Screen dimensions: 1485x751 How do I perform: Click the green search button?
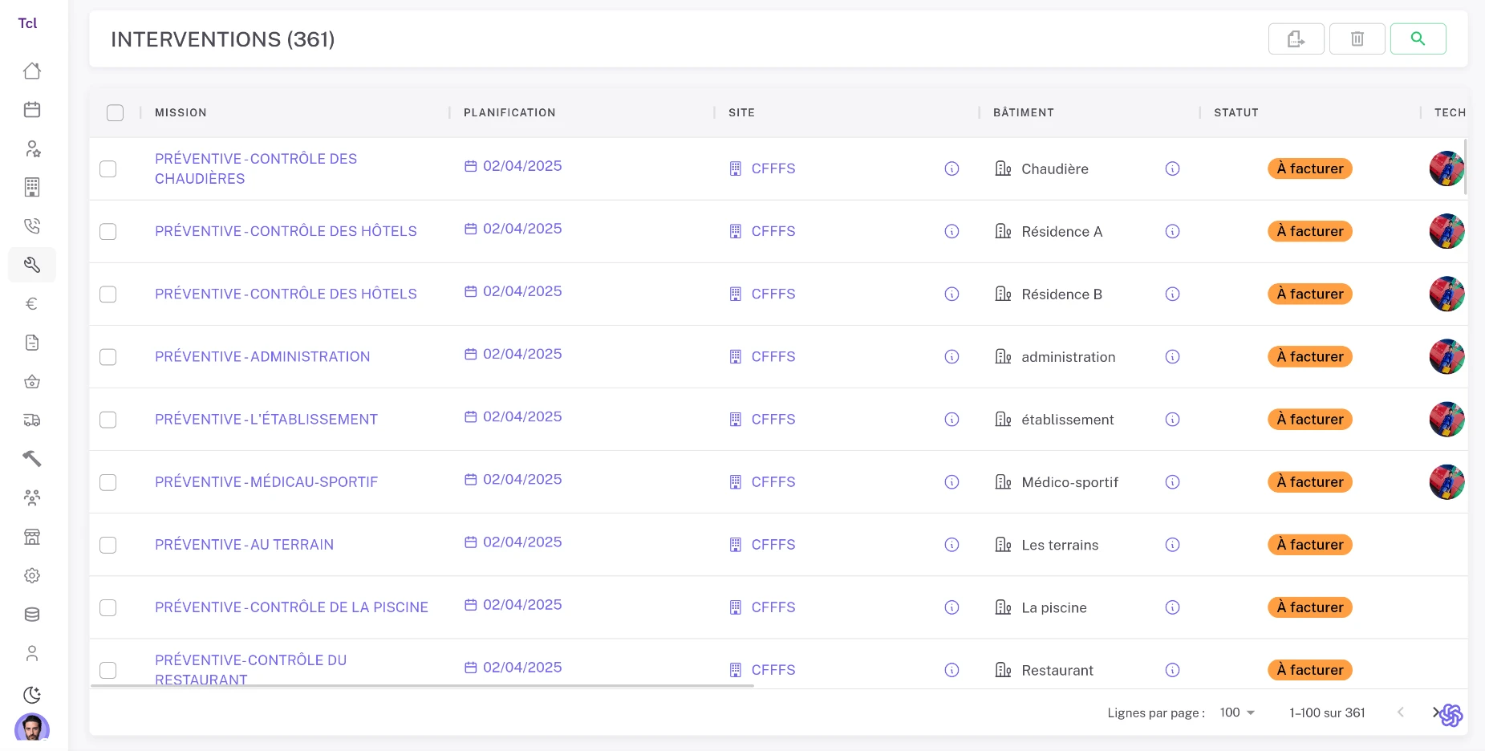pyautogui.click(x=1418, y=39)
